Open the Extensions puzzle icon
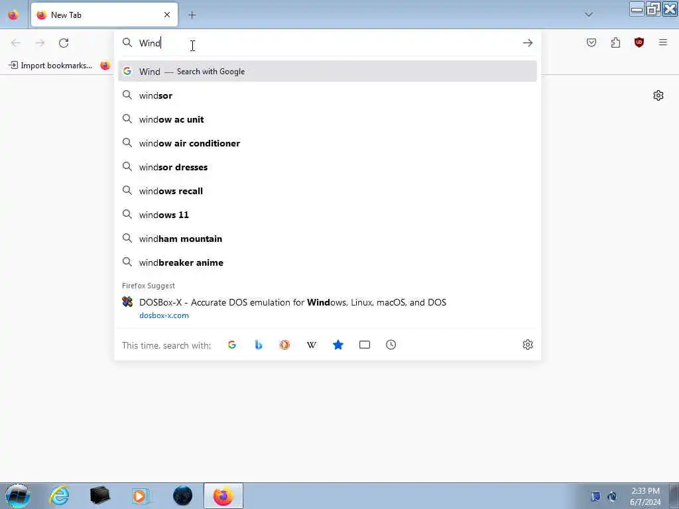Viewport: 679px width, 509px height. coord(615,42)
